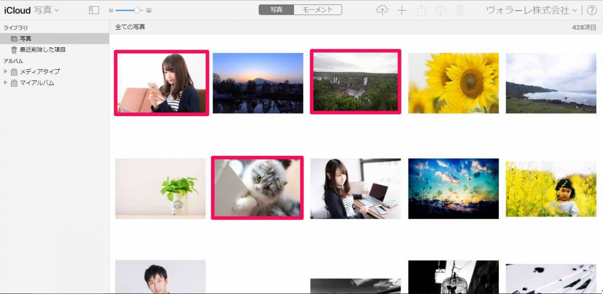The image size is (603, 294).
Task: Click the upload to iCloud icon
Action: coord(382,11)
